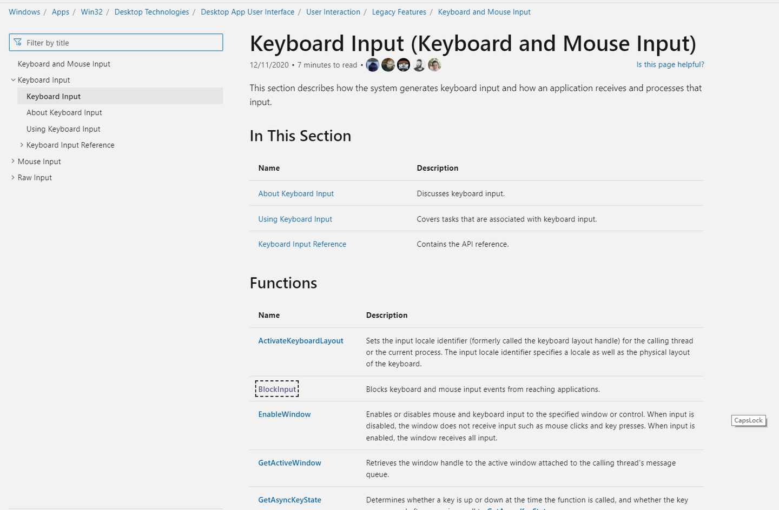Open the fourth contributor avatar in the row
This screenshot has width=779, height=510.
(419, 65)
